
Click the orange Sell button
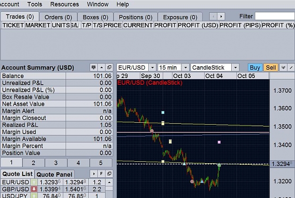271,68
